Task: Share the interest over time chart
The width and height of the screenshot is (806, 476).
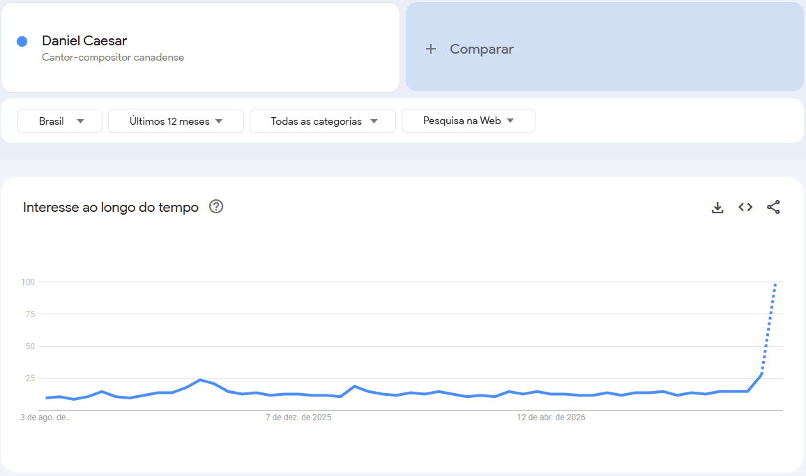Action: (x=773, y=207)
